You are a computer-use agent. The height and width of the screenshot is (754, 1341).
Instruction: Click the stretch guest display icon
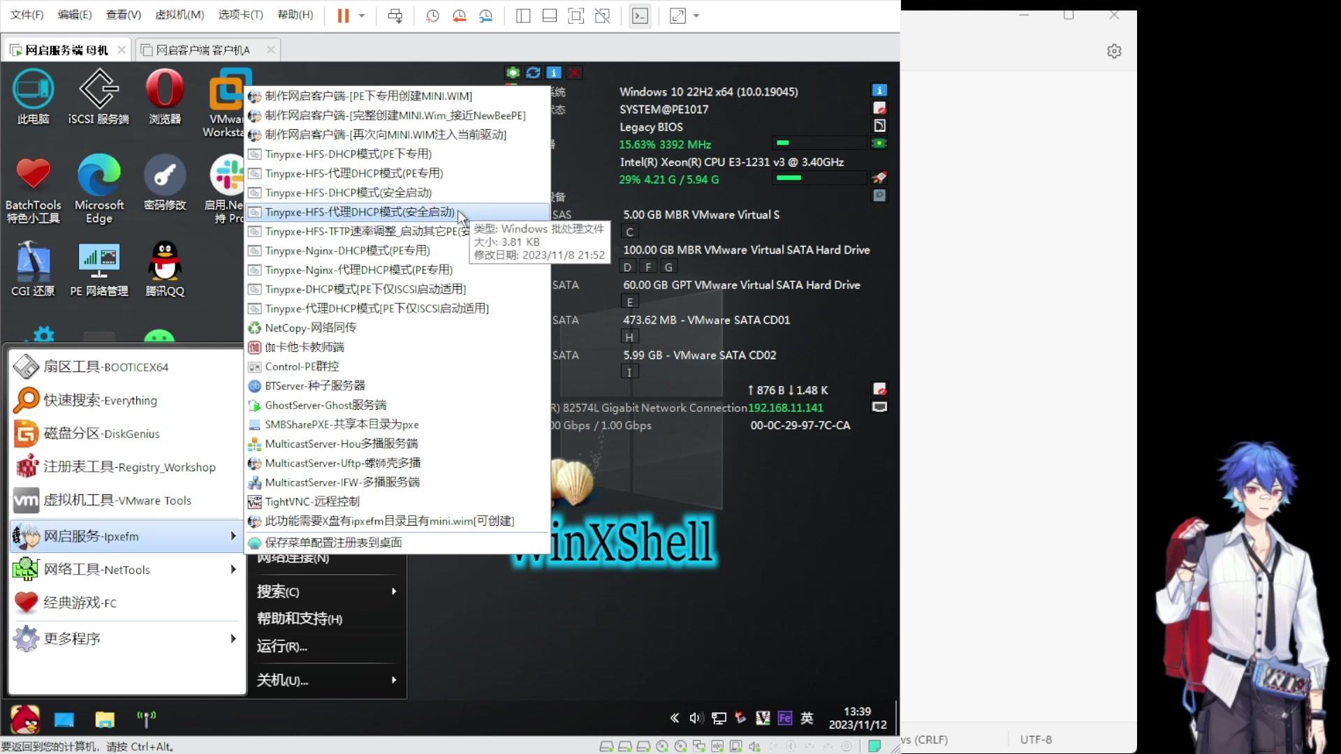(677, 15)
